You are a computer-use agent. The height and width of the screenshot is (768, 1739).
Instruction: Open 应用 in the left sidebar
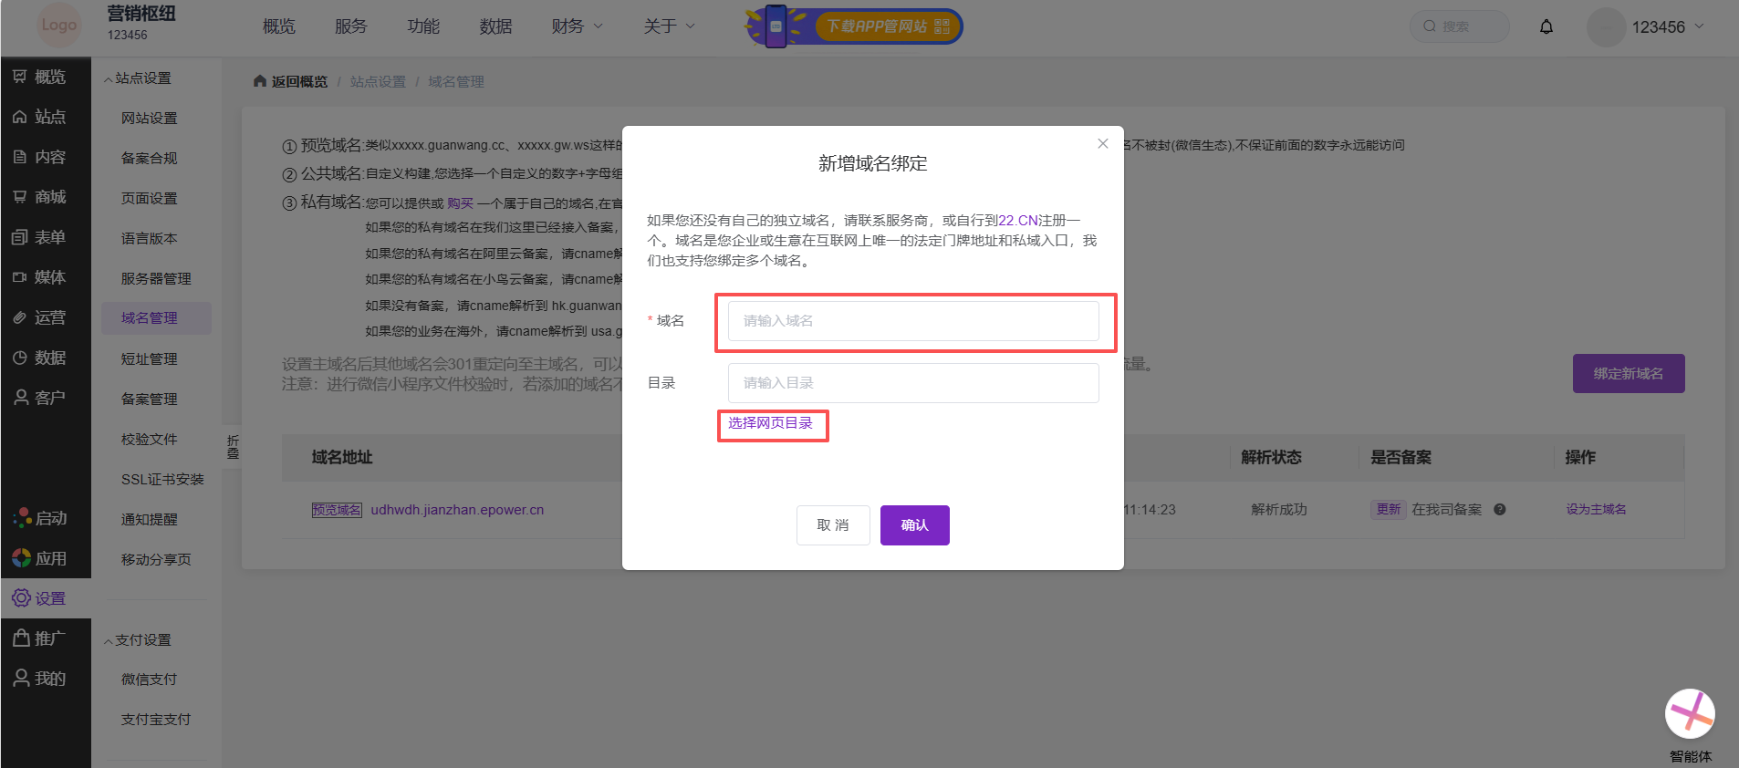point(40,558)
